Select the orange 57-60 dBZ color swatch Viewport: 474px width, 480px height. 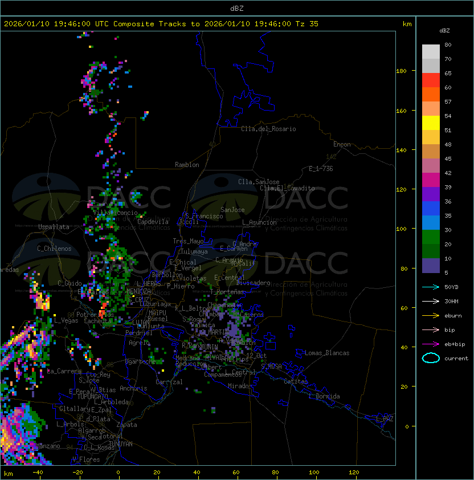tap(431, 95)
